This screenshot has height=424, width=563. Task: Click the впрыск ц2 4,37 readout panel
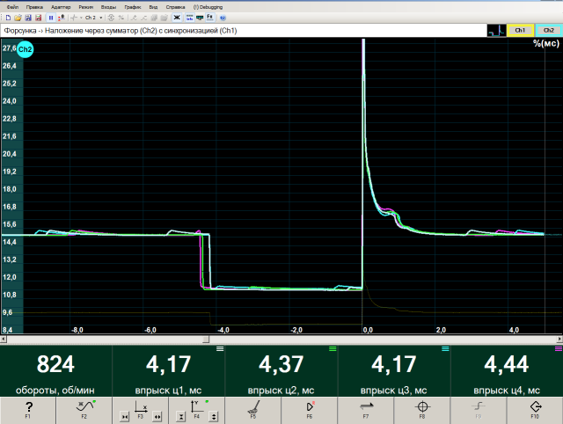point(281,371)
